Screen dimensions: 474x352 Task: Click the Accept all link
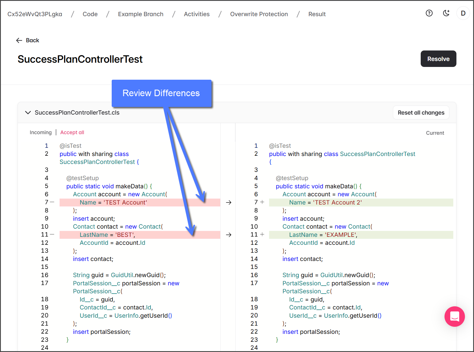pos(72,132)
